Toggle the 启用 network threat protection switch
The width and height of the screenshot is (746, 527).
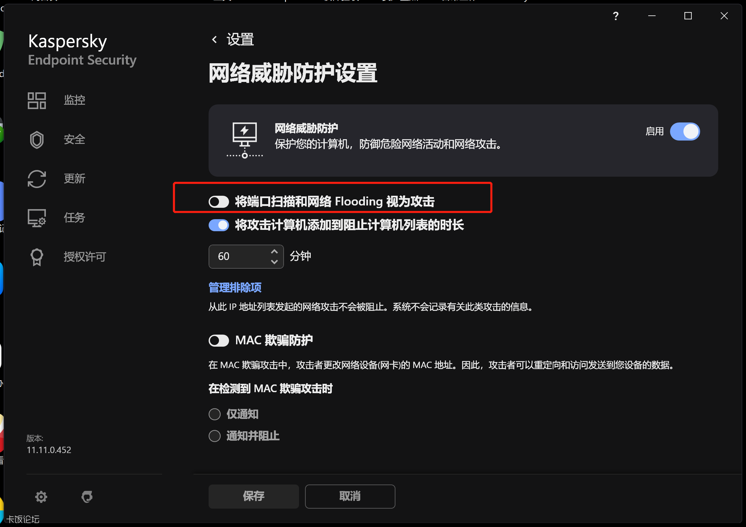(x=685, y=131)
